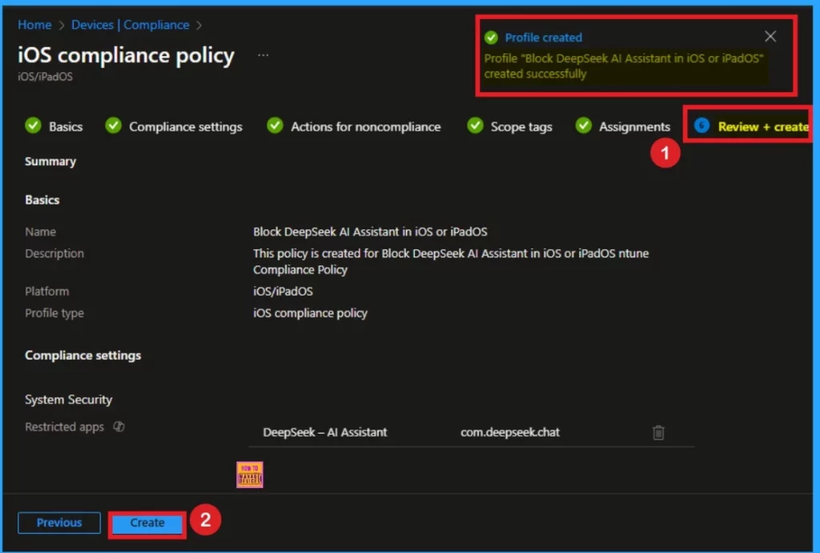Click the breadcrumb chevron after Compliance

tap(199, 25)
